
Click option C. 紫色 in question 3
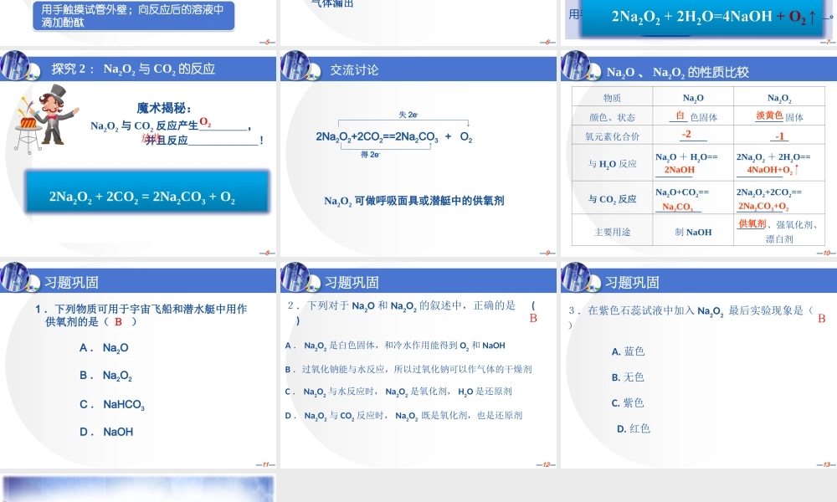coord(628,402)
